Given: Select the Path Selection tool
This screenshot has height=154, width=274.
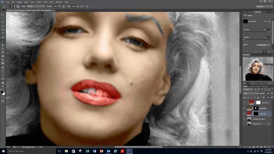Looking at the screenshot, I should [x=3, y=75].
